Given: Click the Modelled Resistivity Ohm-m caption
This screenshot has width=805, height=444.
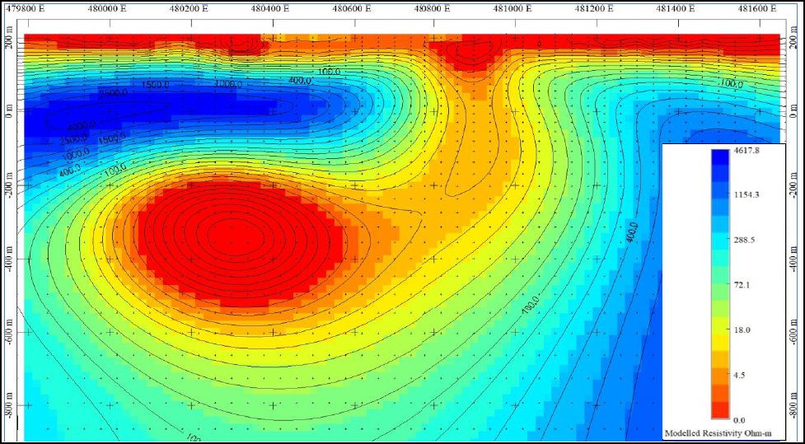Looking at the screenshot, I should (x=718, y=432).
